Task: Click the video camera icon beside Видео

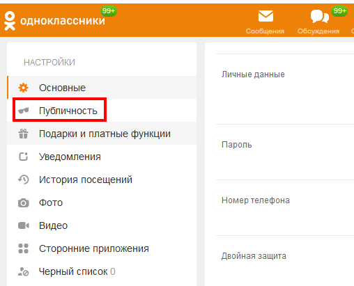Action: 24,225
